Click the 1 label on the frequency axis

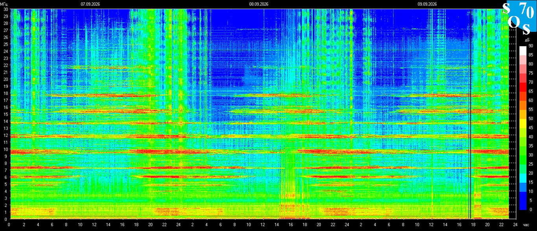point(7,212)
